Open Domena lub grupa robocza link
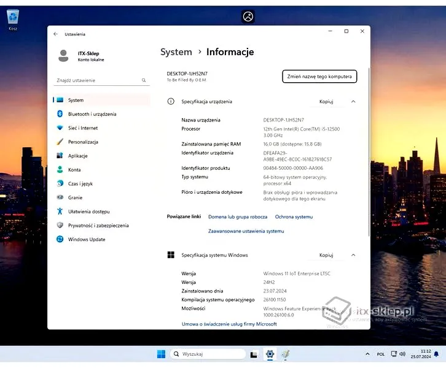Image resolution: width=446 pixels, height=368 pixels. pos(238,217)
